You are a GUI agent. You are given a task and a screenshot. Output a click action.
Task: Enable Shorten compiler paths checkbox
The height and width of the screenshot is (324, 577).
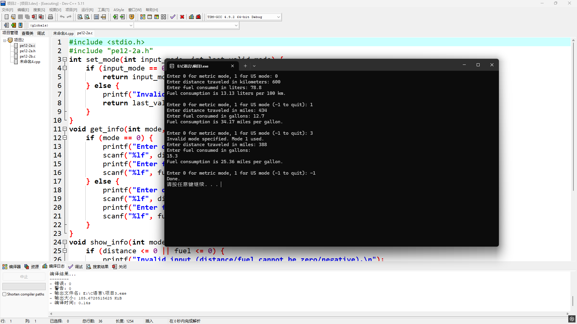[x=5, y=294]
